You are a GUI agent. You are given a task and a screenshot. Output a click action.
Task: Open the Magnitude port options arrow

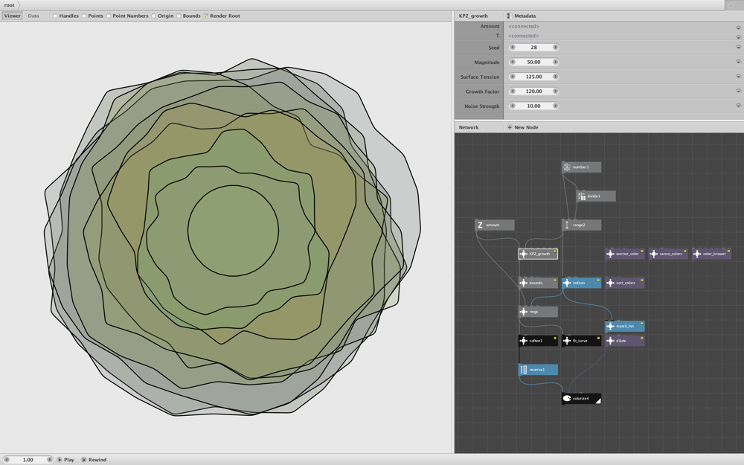[738, 62]
